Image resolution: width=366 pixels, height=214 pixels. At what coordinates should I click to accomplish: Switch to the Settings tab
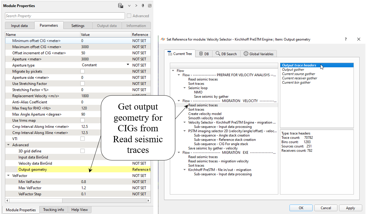click(78, 26)
